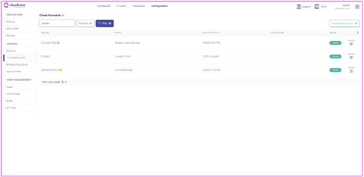Viewport: 364px width, 177px height.
Task: Open Actions icon for Amazon AWS row
Action: 351,44
